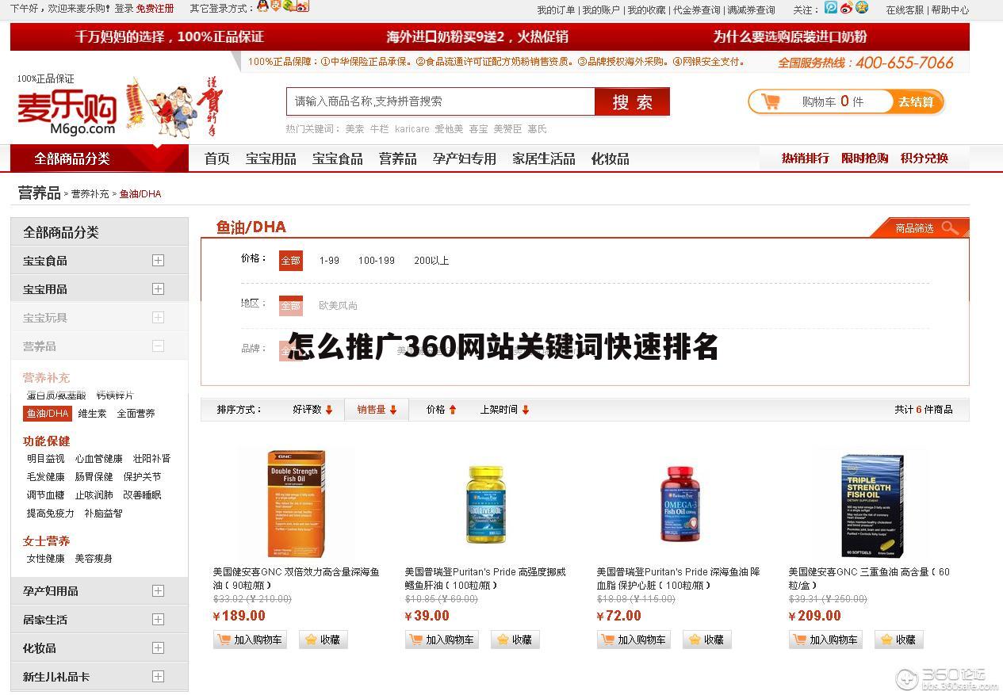Screen dimensions: 1003x695
Task: Expand the 宝宝食品 category
Action: [x=158, y=261]
